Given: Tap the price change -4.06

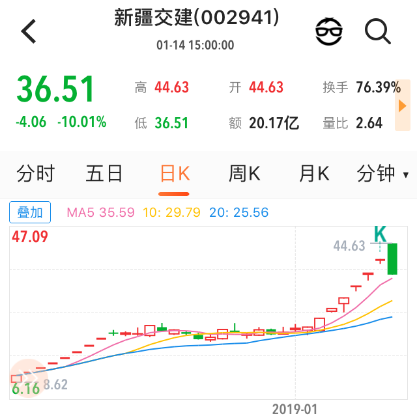Looking at the screenshot, I should pyautogui.click(x=31, y=122).
